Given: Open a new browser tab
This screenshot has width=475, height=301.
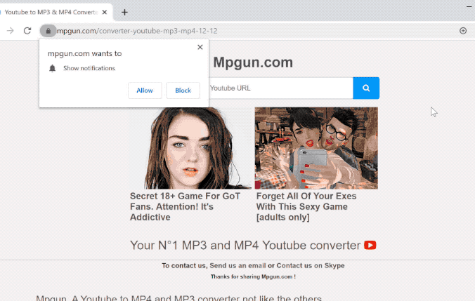Looking at the screenshot, I should point(124,12).
